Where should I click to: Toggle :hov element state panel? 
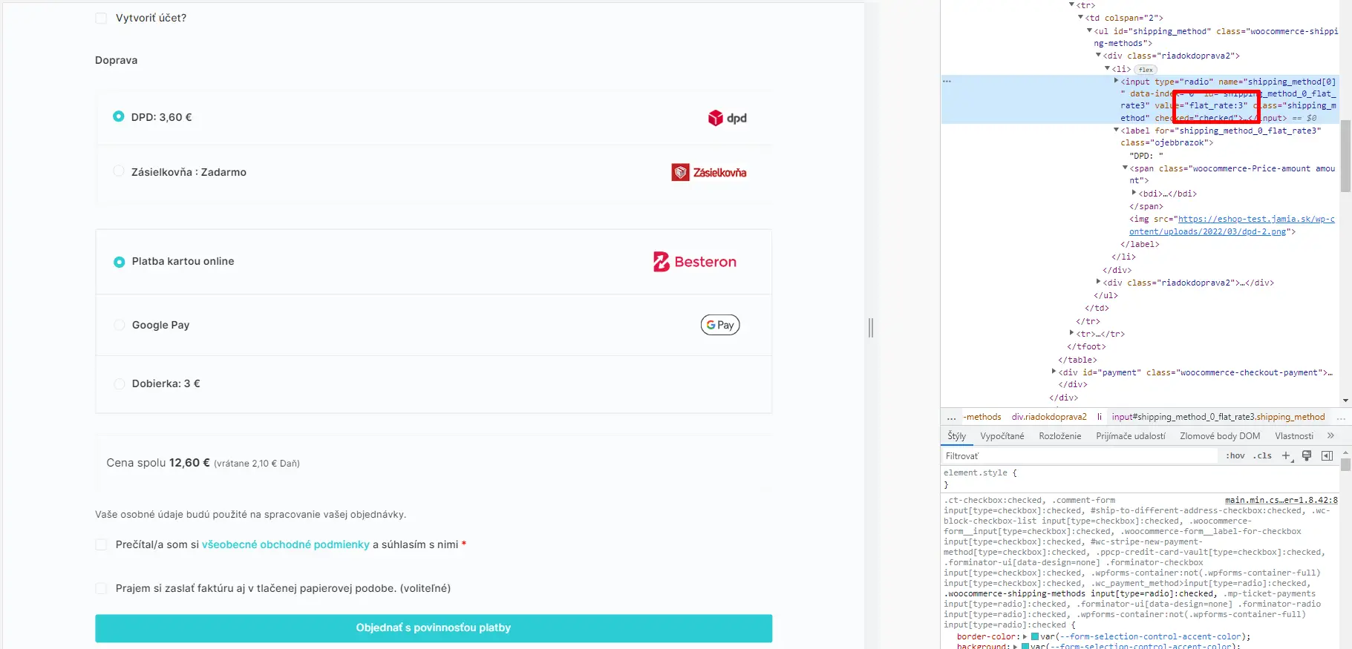1235,455
